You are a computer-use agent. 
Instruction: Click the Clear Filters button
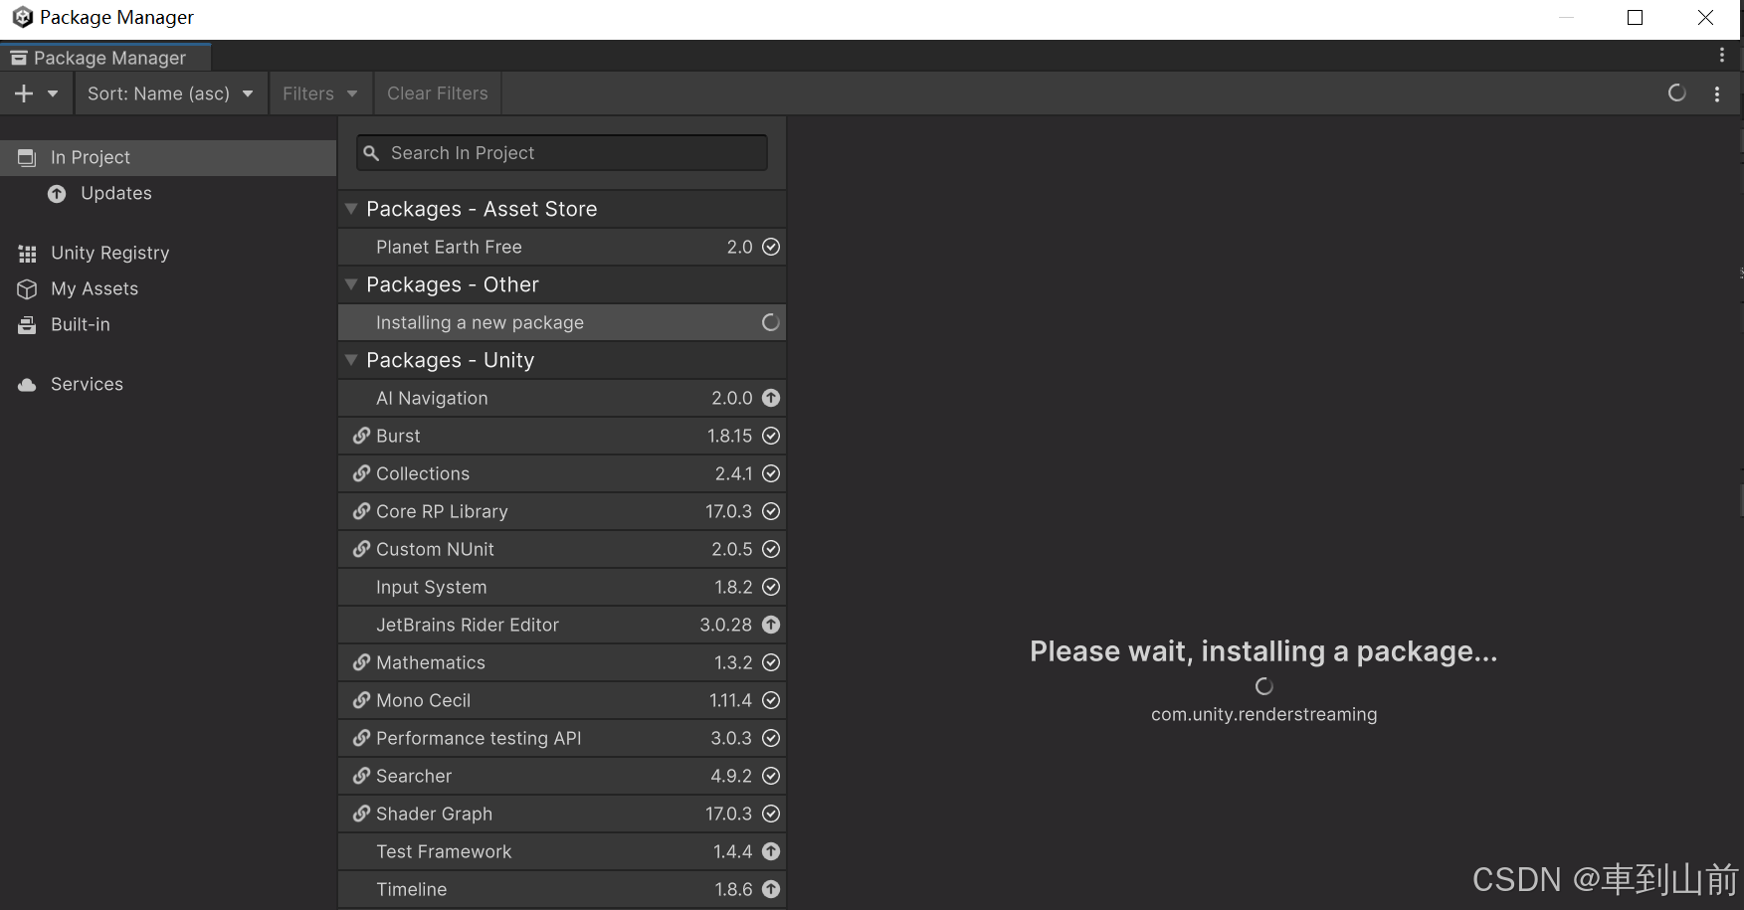click(x=438, y=93)
